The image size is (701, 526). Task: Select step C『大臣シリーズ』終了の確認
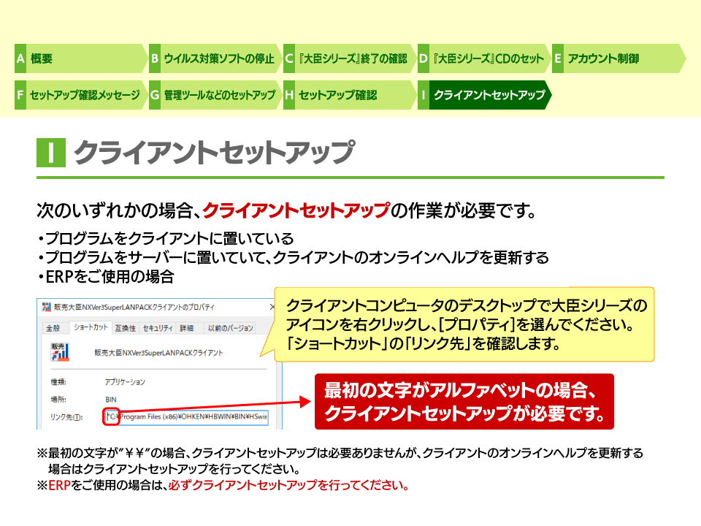350,58
